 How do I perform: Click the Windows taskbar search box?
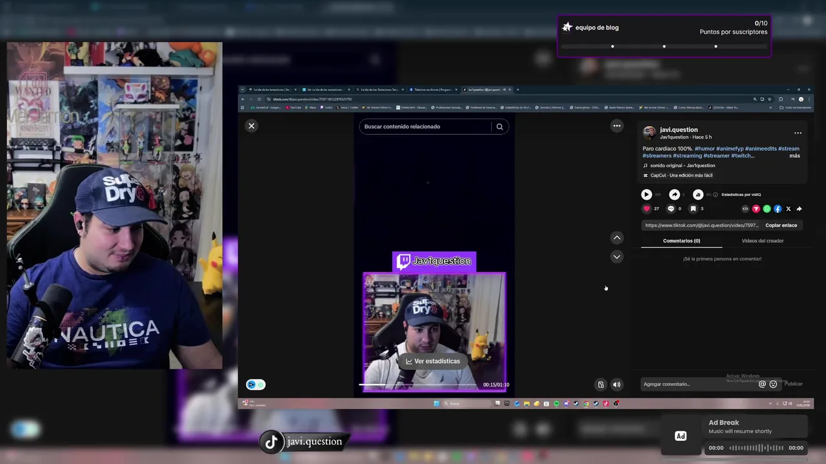(x=467, y=403)
